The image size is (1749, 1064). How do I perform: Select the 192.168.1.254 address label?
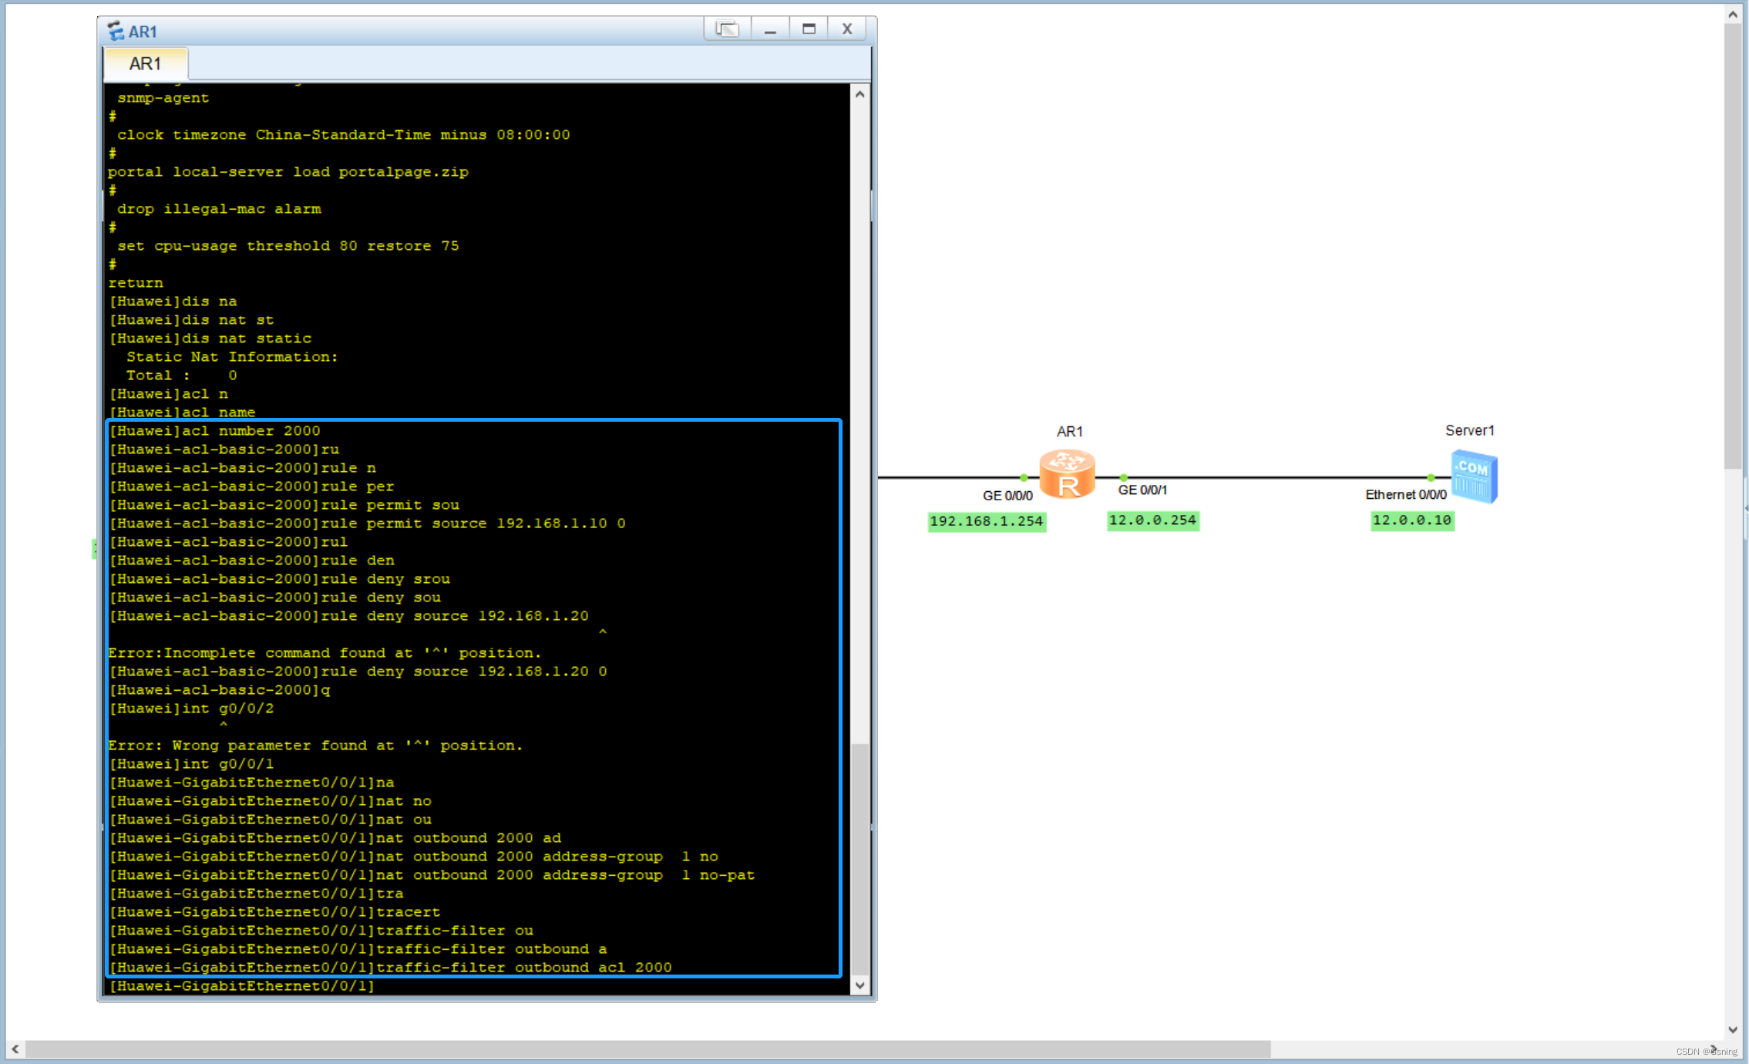986,521
